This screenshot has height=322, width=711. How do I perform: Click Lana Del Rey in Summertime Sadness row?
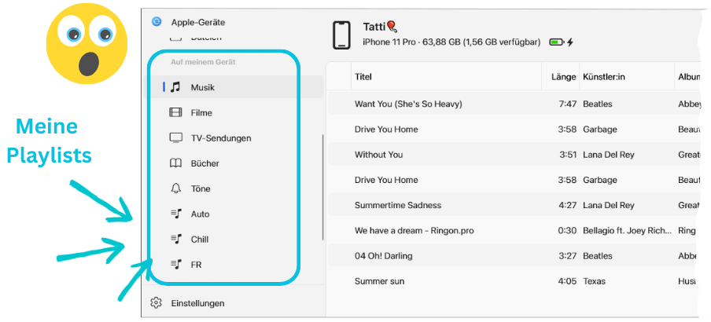tap(609, 205)
